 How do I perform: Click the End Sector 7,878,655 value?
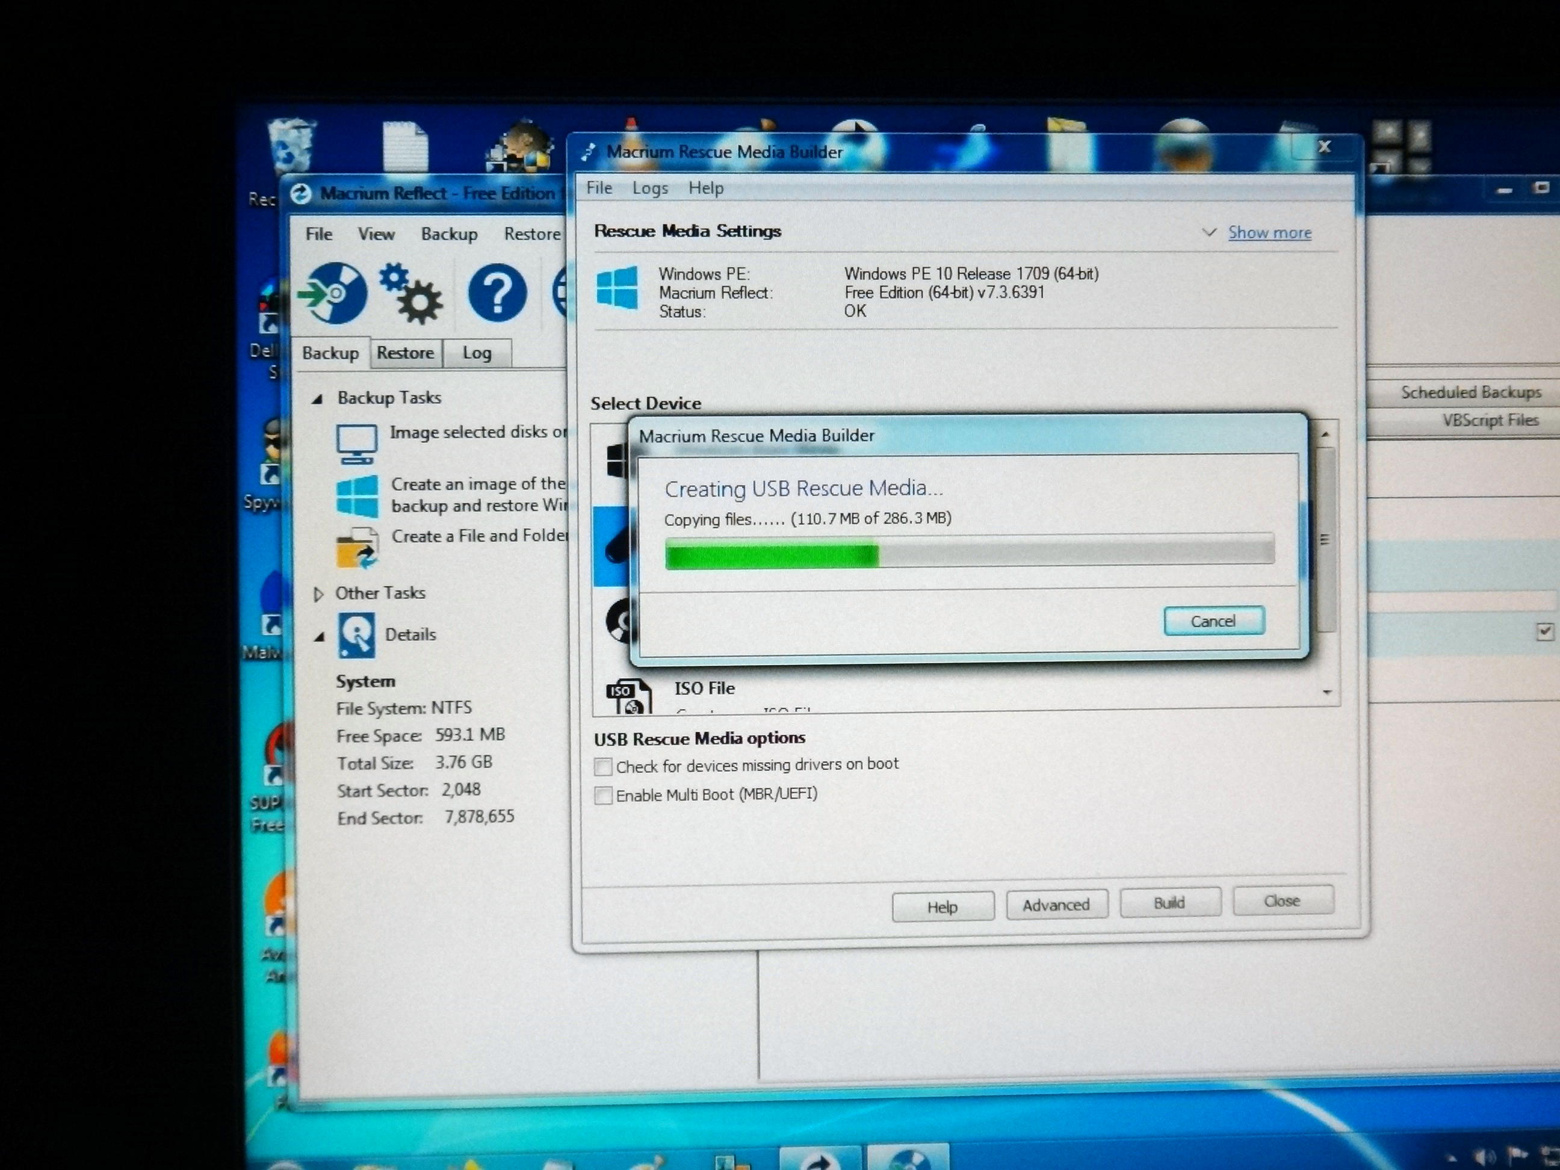(x=479, y=817)
